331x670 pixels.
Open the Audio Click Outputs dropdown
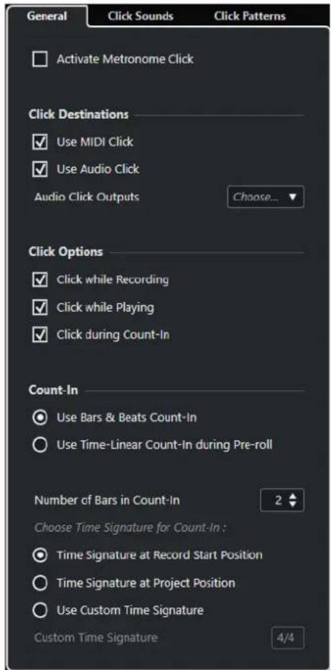[x=266, y=197]
